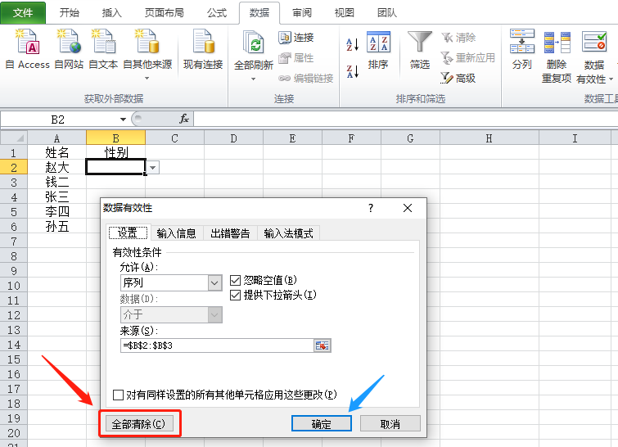Switch to the 团队 ribbon tab
The width and height of the screenshot is (618, 447).
pos(387,12)
